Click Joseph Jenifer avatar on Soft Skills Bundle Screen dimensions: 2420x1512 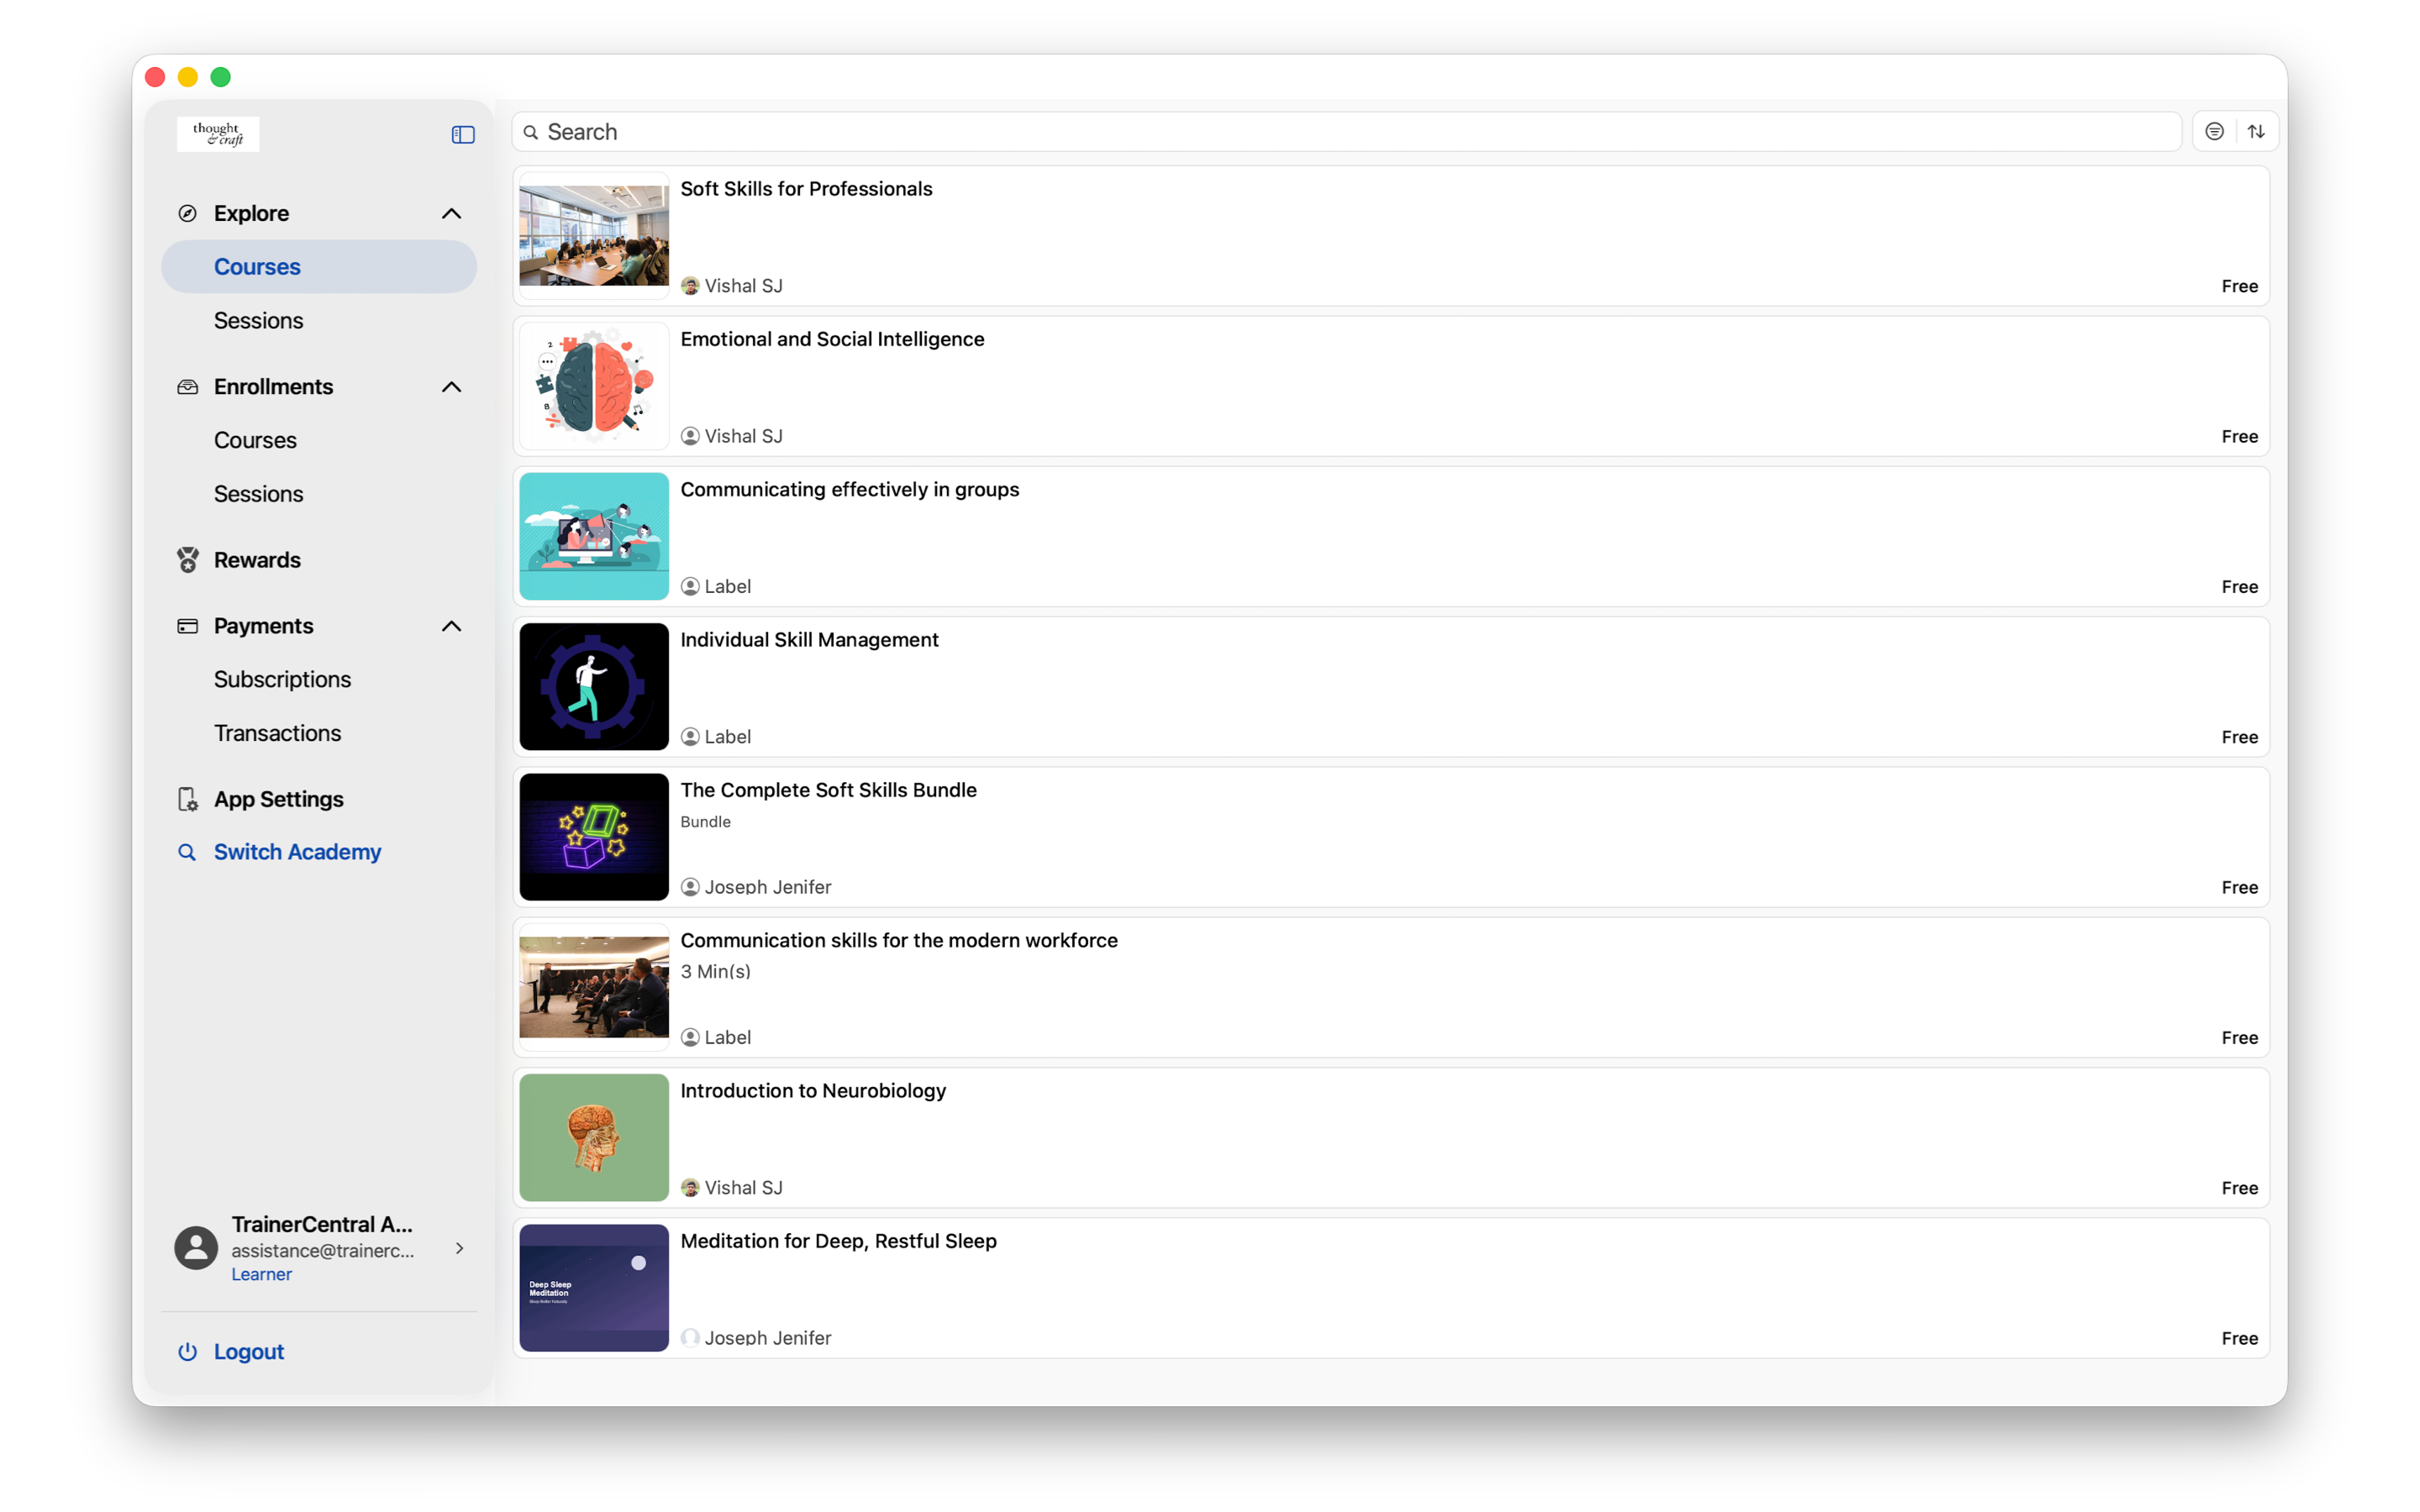690,887
